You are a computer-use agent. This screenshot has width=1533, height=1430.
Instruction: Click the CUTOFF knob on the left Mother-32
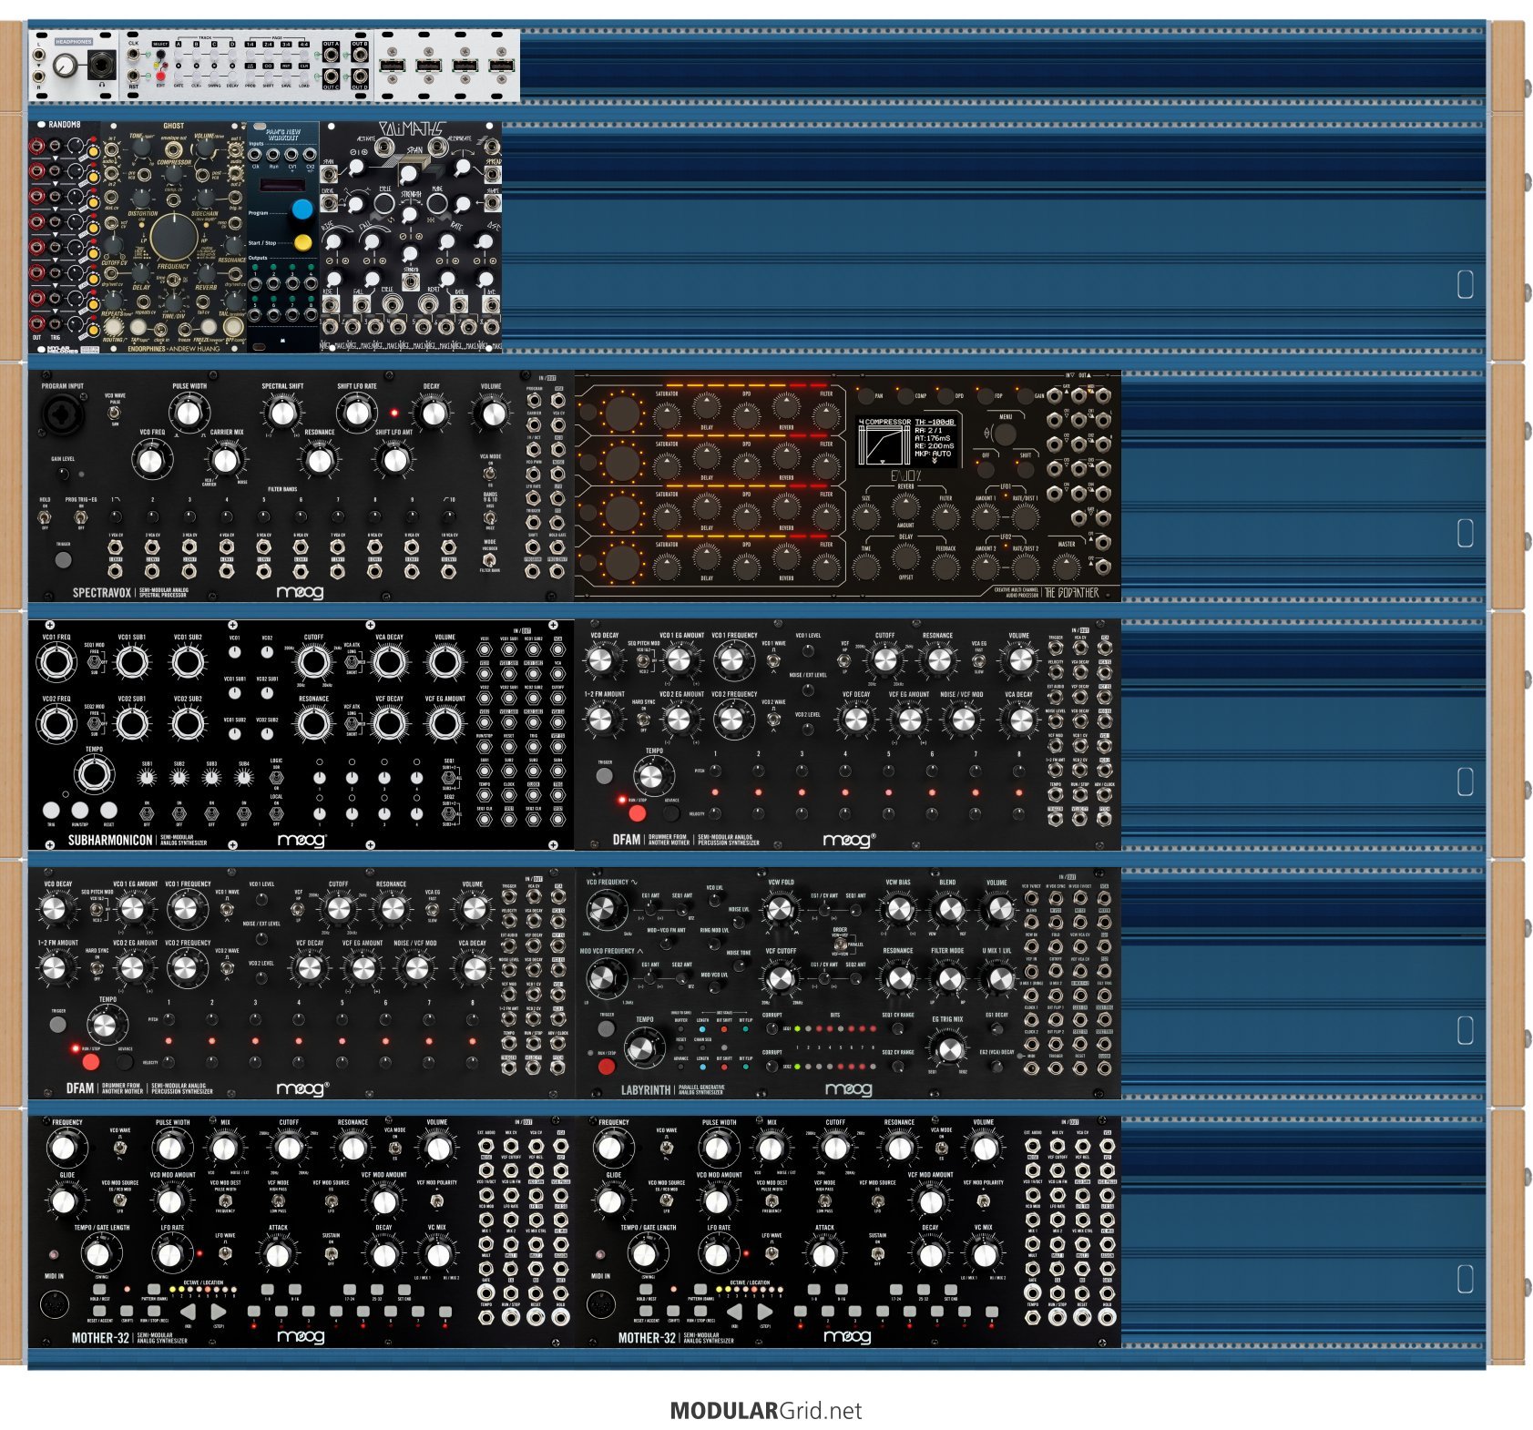point(289,1149)
